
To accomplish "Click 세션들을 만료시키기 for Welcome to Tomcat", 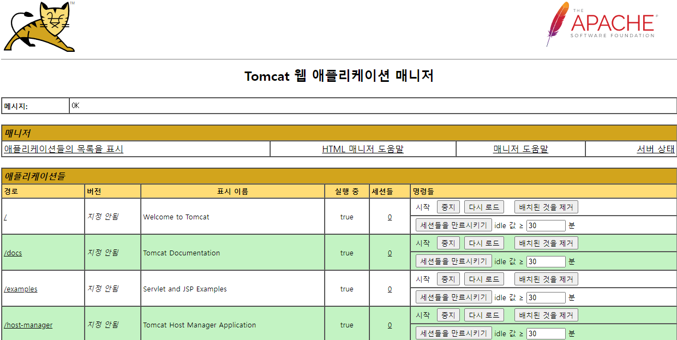I will click(x=454, y=225).
